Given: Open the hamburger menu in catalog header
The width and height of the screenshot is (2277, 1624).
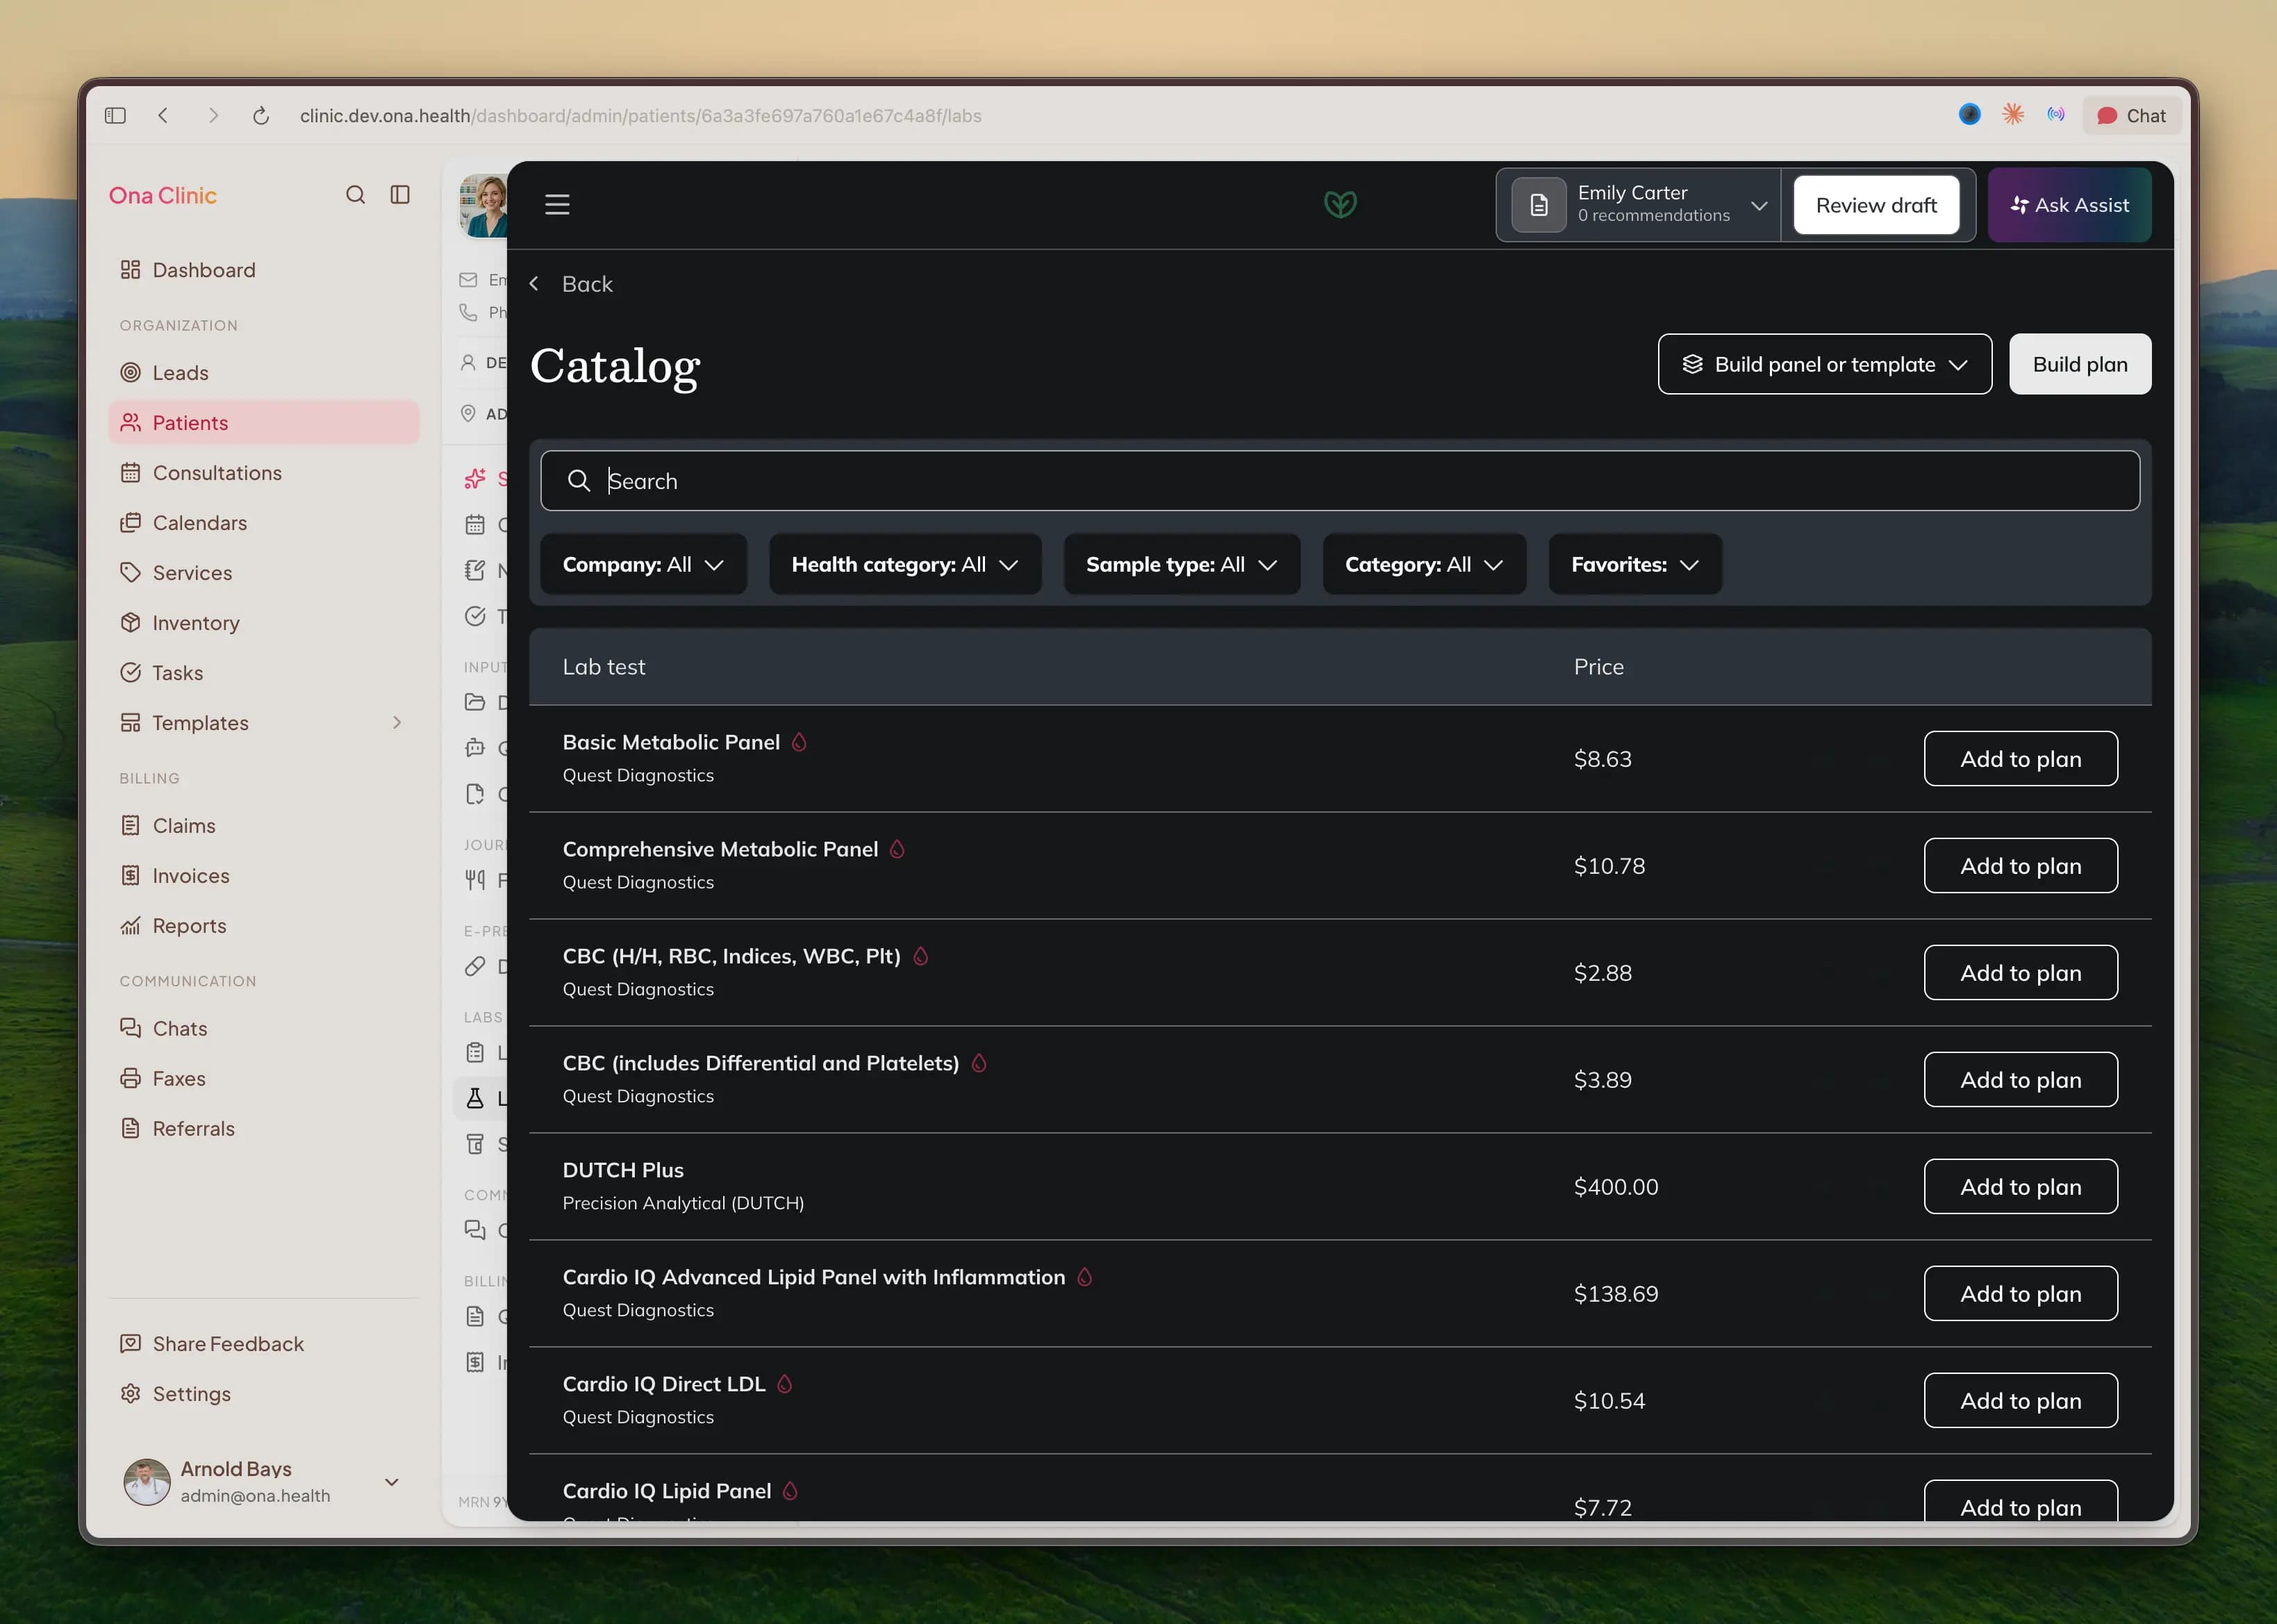Looking at the screenshot, I should [x=557, y=205].
